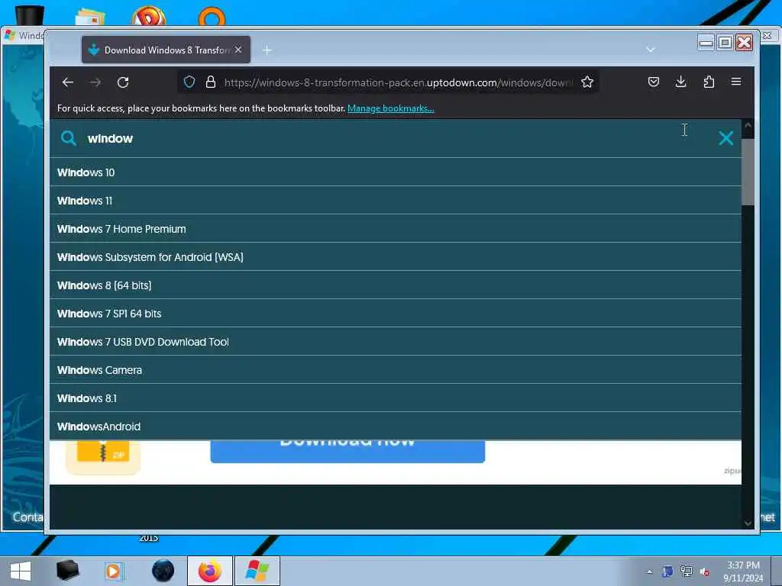The height and width of the screenshot is (586, 782).
Task: Reload the current page
Action: pyautogui.click(x=123, y=82)
